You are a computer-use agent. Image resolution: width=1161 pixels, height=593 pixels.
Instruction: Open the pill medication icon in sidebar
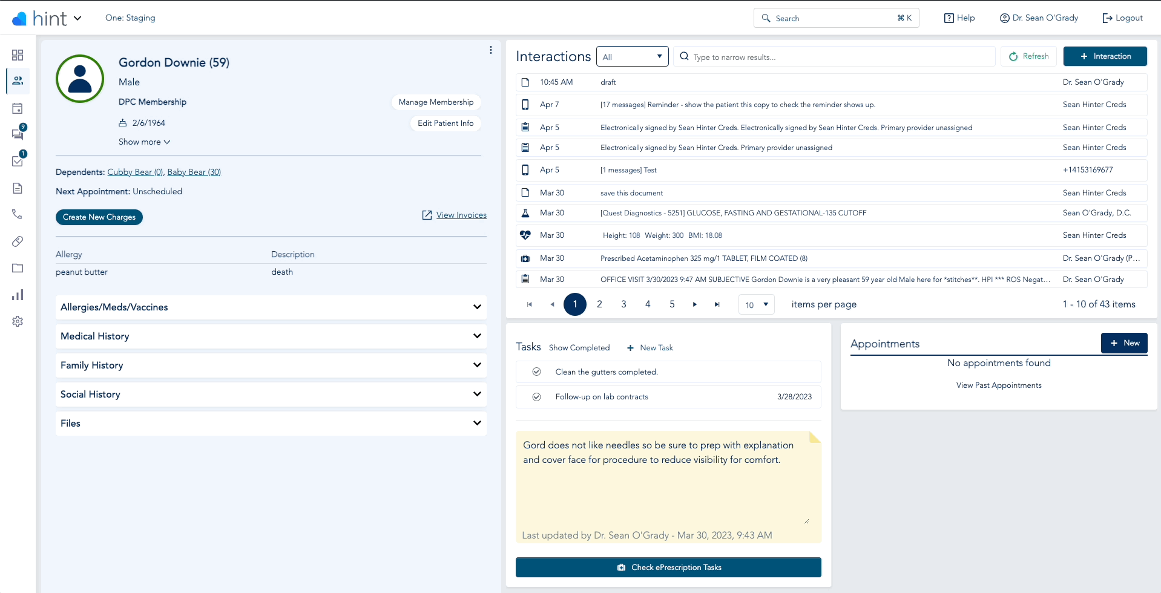coord(18,241)
